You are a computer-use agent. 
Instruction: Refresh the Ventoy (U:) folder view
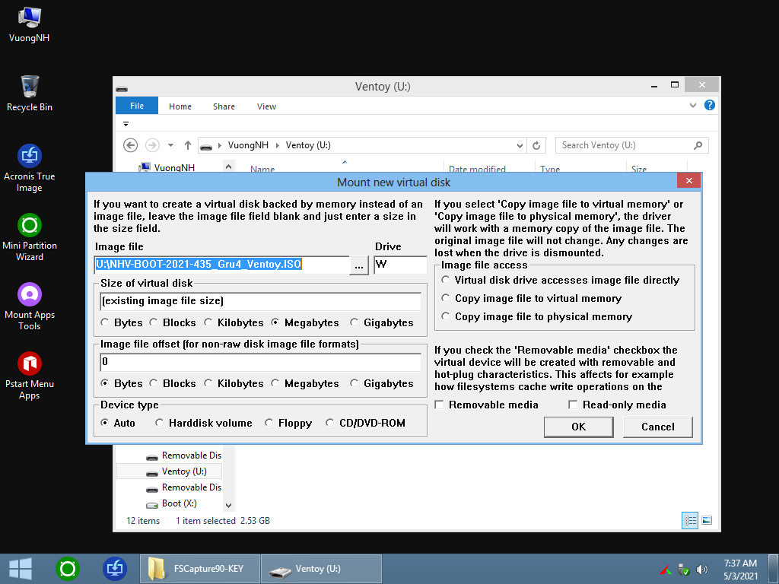(x=536, y=145)
